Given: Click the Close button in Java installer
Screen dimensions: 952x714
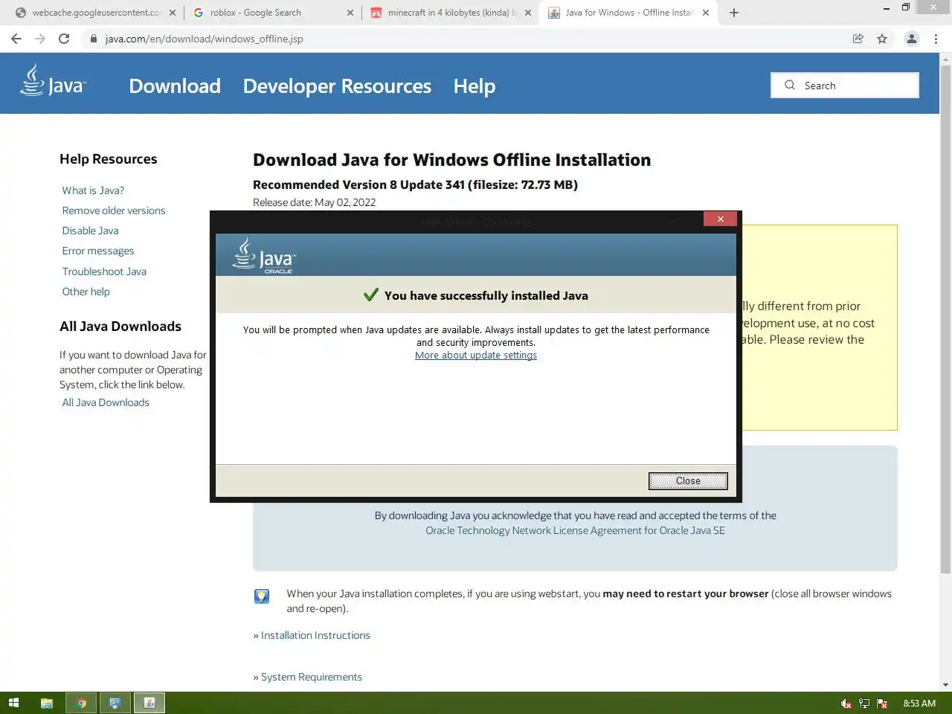Looking at the screenshot, I should coord(688,481).
